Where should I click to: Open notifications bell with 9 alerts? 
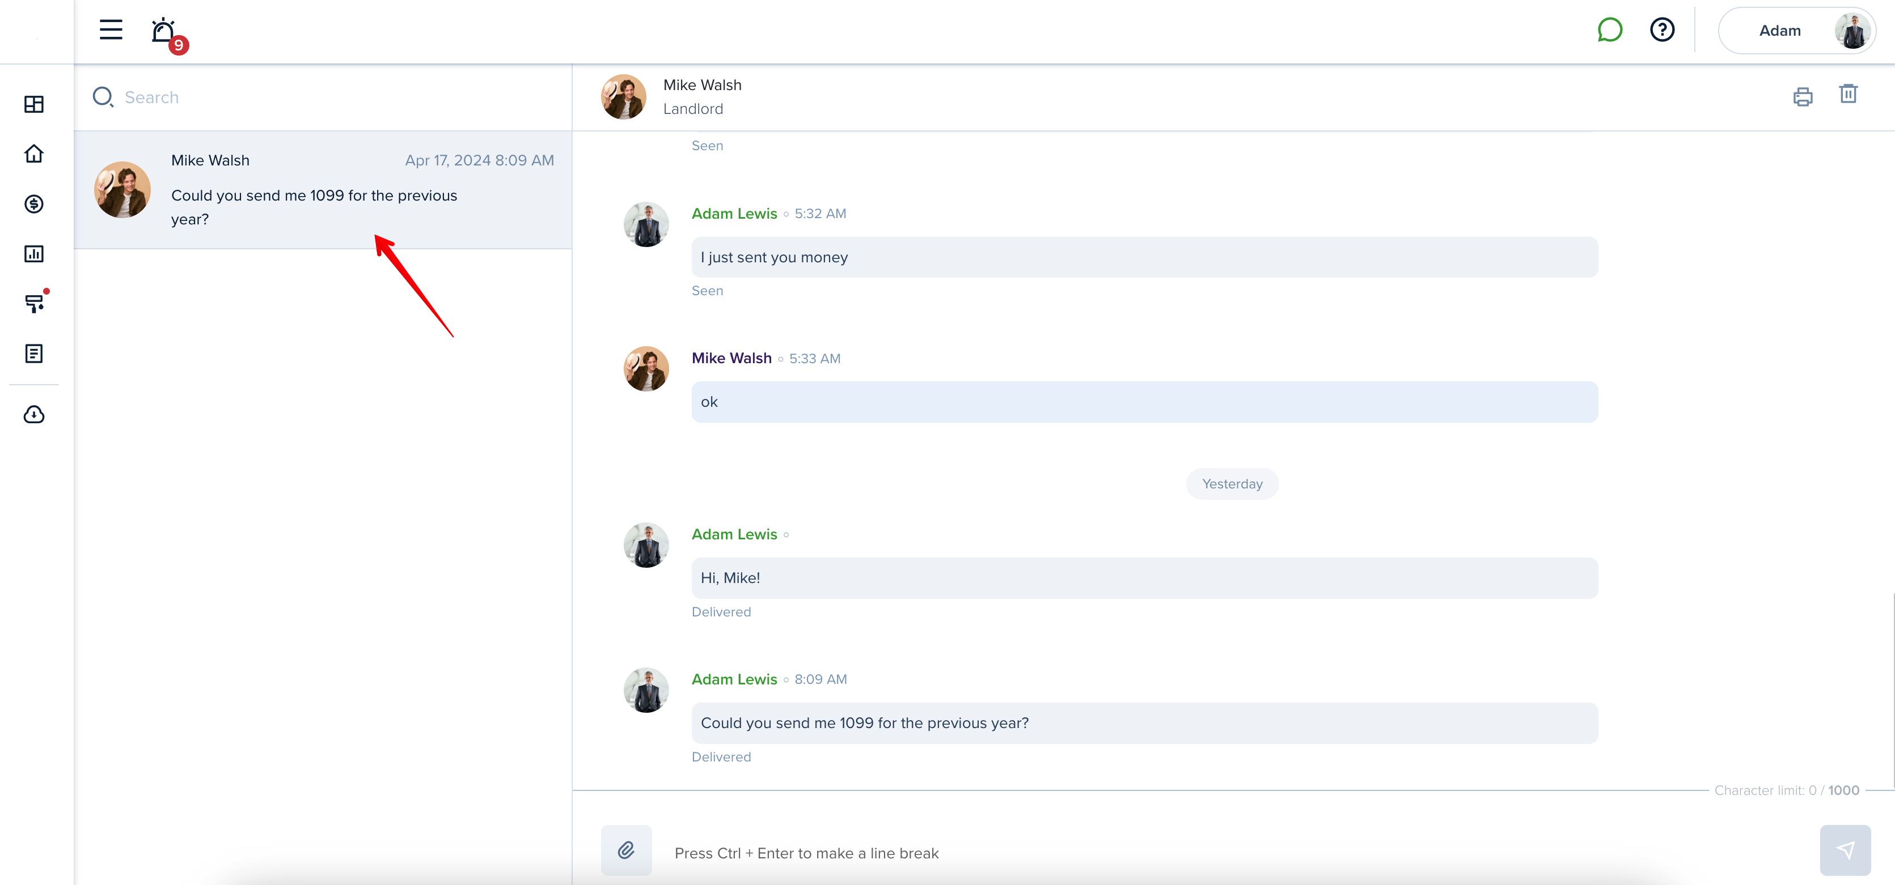click(168, 34)
